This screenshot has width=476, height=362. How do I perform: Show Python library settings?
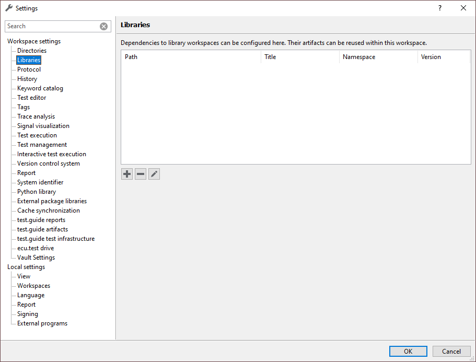(37, 192)
